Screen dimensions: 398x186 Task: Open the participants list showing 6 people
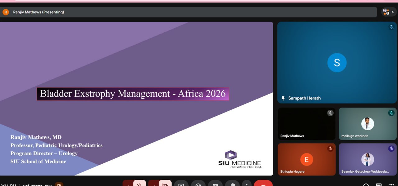[x=389, y=12]
